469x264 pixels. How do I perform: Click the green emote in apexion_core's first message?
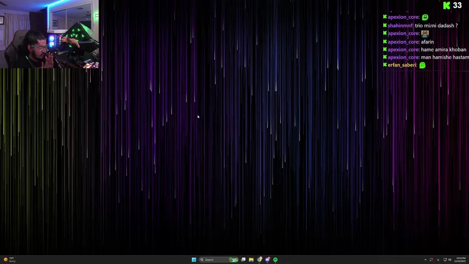pyautogui.click(x=425, y=18)
